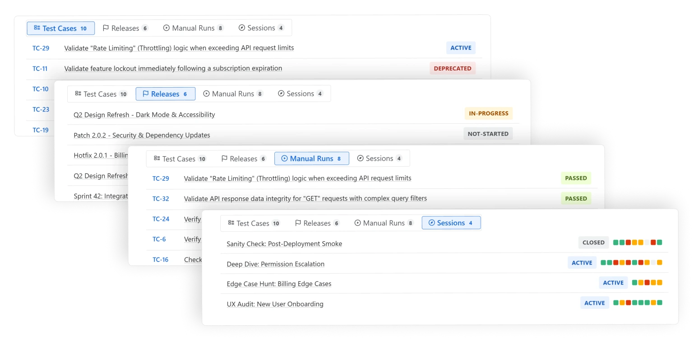Open TC-6 manual run link

[x=159, y=239]
